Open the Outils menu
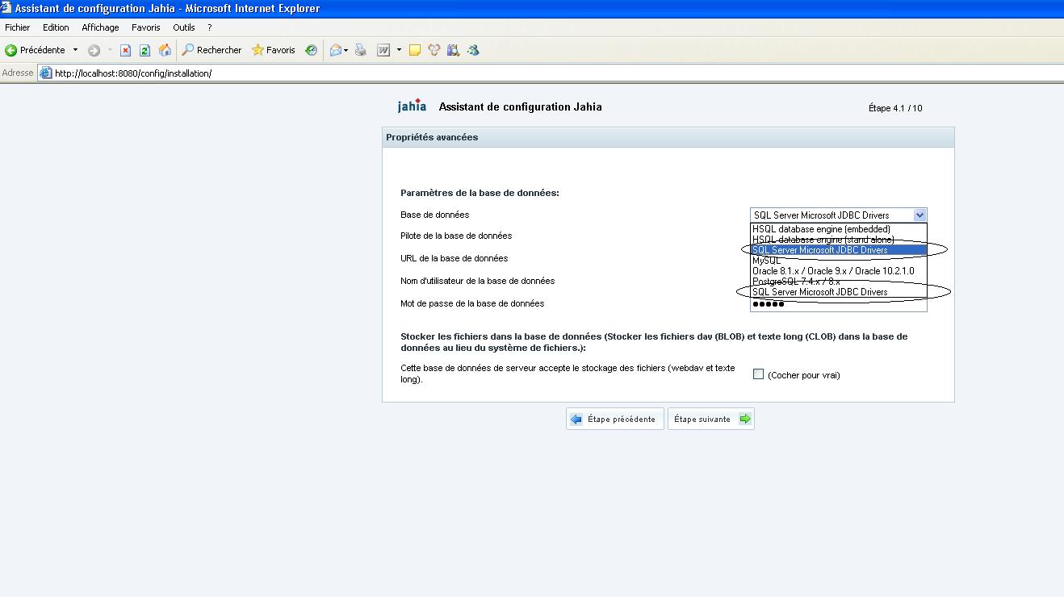Screen dimensions: 1064x597 coord(184,27)
